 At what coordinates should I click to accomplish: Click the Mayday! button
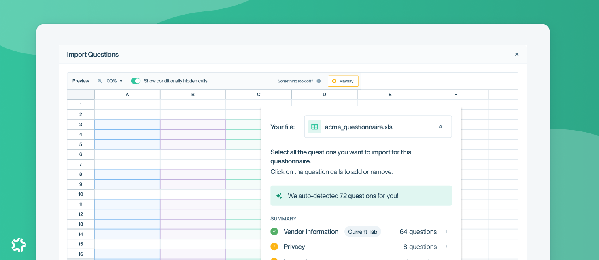343,81
